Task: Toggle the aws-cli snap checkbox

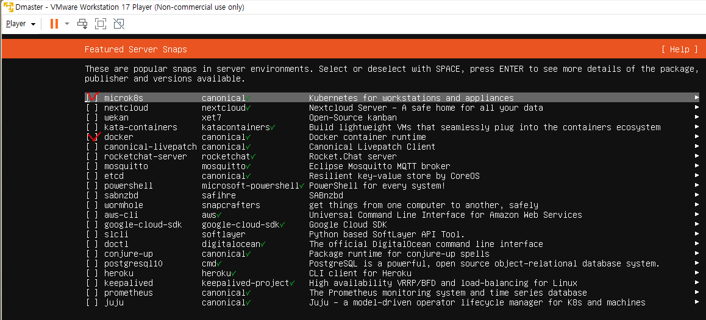Action: pos(92,215)
